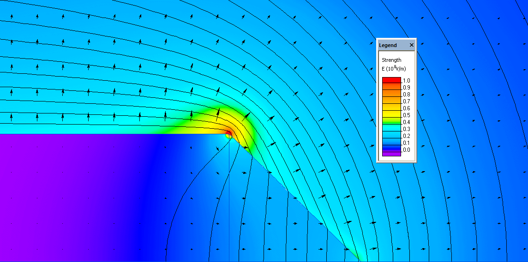Screen dimensions: 528x262
Task: Click the yellow swatch at 0.5
Action: (392, 114)
